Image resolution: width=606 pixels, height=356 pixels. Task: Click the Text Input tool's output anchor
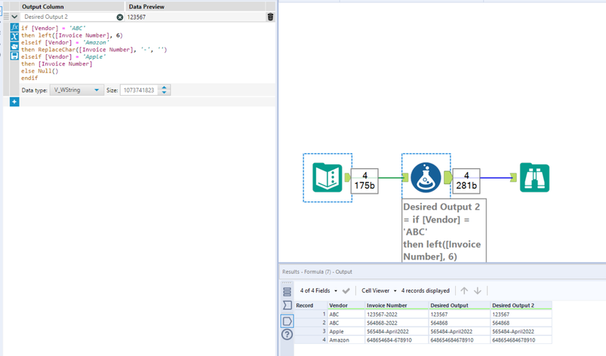[x=347, y=177]
